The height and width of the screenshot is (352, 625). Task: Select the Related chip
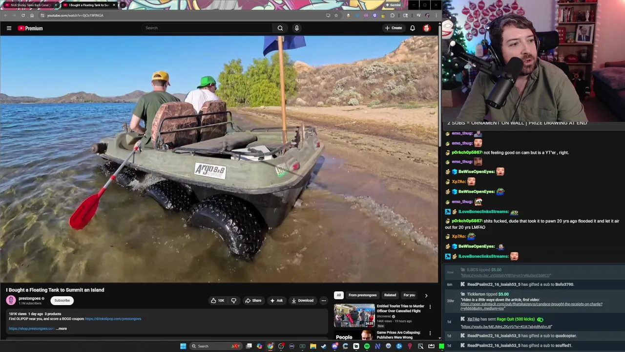390,295
